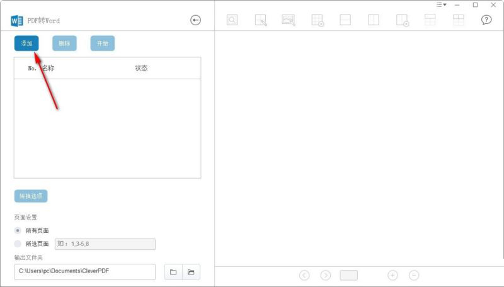Click the 删除 (Delete) button

tap(64, 43)
